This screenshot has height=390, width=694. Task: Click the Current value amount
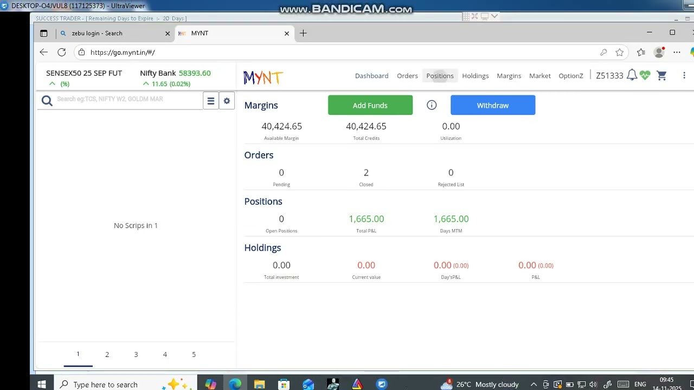[366, 265]
